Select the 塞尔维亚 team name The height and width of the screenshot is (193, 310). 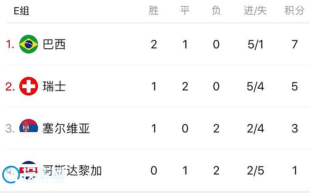tap(66, 128)
